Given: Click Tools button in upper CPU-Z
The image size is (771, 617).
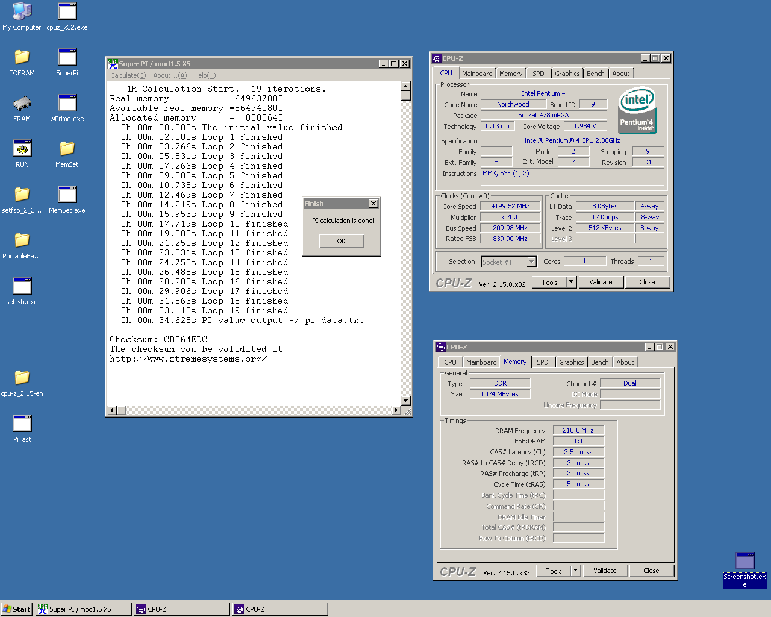Looking at the screenshot, I should click(x=550, y=282).
